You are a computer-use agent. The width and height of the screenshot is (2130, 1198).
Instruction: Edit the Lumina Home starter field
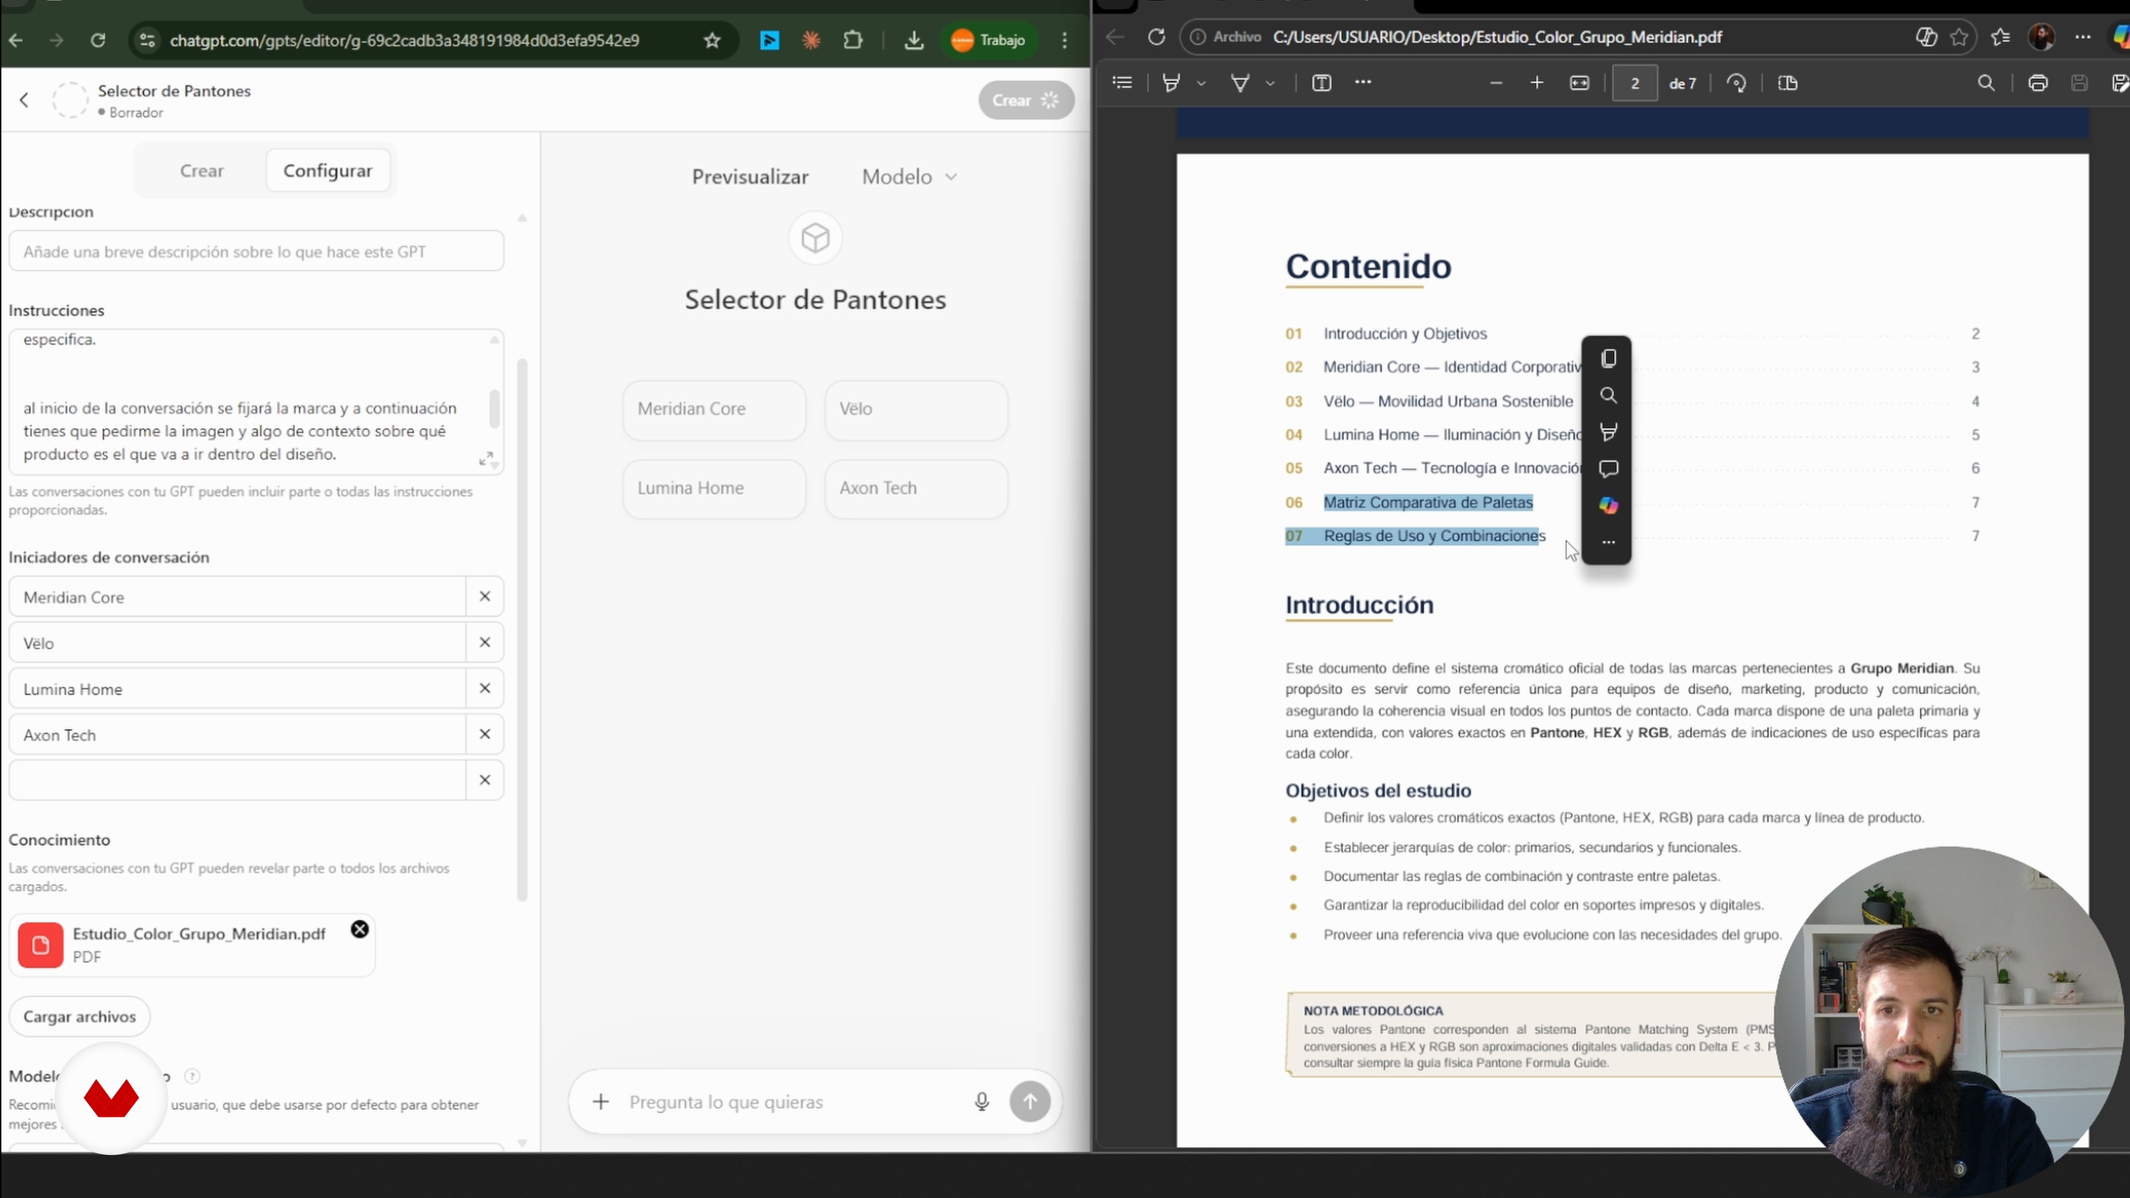coord(237,688)
